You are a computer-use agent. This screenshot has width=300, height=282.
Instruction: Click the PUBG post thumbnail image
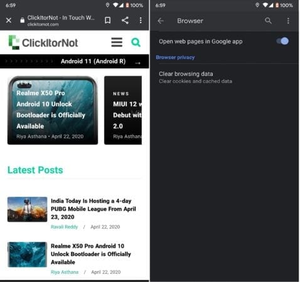tap(27, 209)
